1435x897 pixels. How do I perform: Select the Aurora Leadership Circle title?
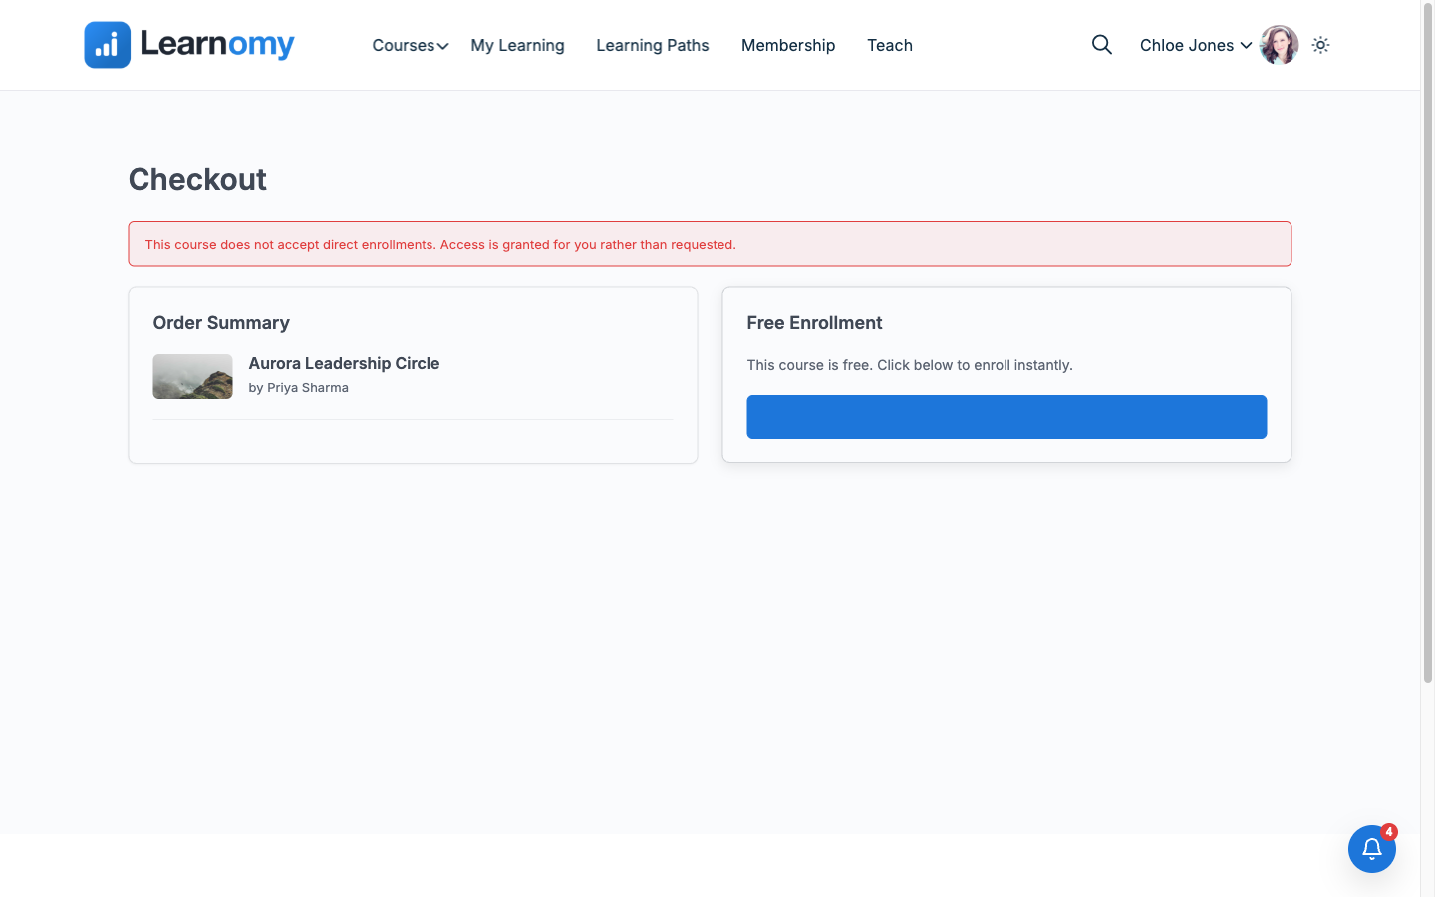point(344,363)
